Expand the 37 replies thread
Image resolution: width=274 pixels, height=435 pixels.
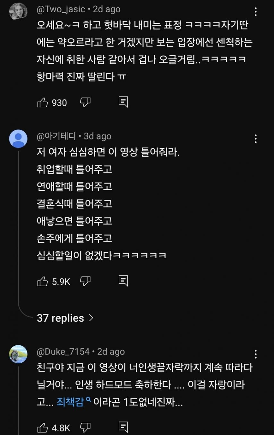pos(65,318)
